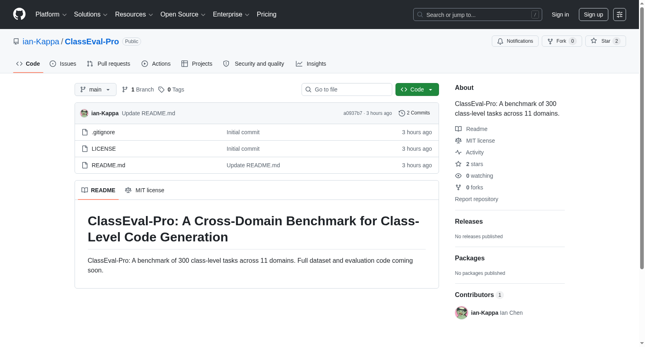This screenshot has width=645, height=347.
Task: View the 0 watching list
Action: point(474,176)
